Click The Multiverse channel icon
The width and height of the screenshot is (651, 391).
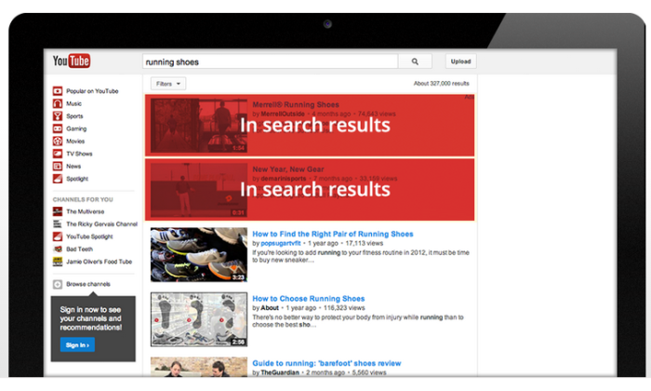tap(58, 211)
